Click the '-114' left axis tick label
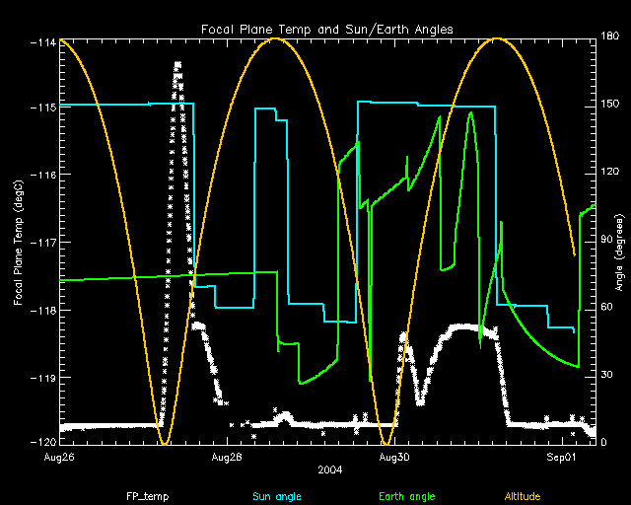Image resolution: width=631 pixels, height=505 pixels. 43,42
